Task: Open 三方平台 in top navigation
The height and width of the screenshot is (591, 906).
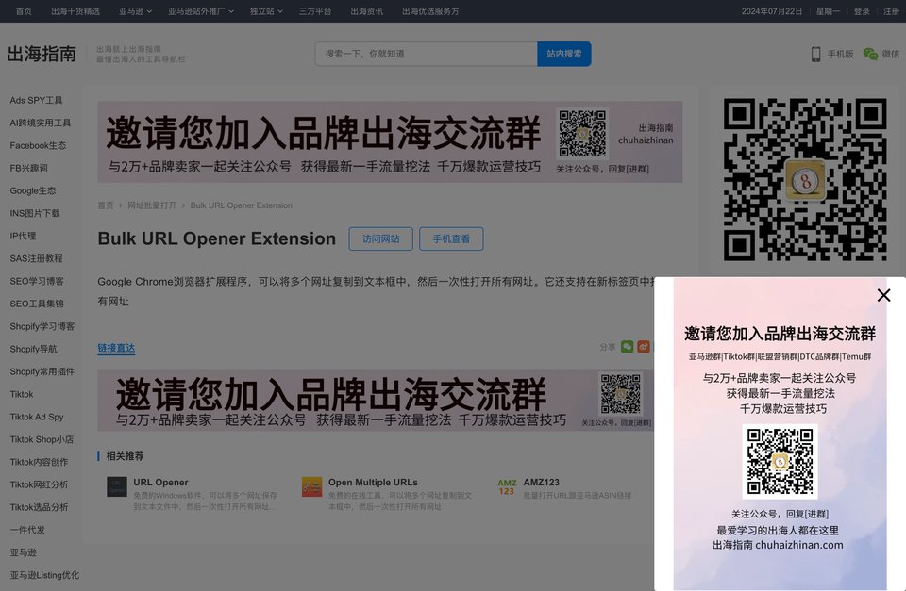Action: pos(315,11)
